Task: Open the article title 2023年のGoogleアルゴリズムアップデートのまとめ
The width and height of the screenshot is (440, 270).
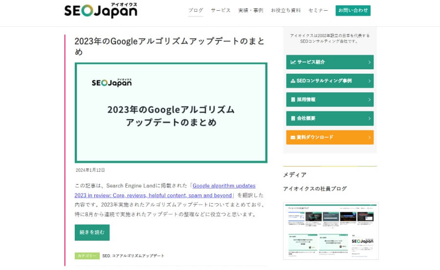Action: click(x=170, y=46)
